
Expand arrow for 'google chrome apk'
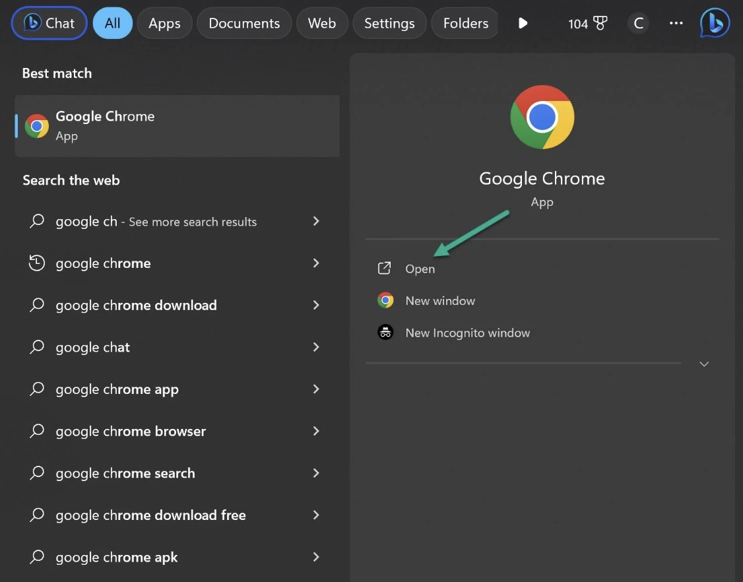click(x=316, y=557)
